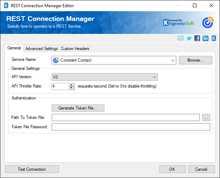This screenshot has width=220, height=178.
Task: Decrease API Throttle Rate with down arrow
Action: tap(72, 88)
